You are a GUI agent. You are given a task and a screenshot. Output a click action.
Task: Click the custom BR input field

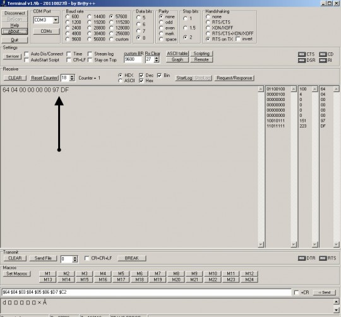[133, 59]
